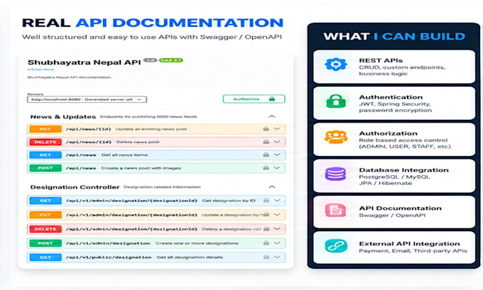
Task: Click lock icon on PUT /api/news/{id} row
Action: tap(266, 129)
